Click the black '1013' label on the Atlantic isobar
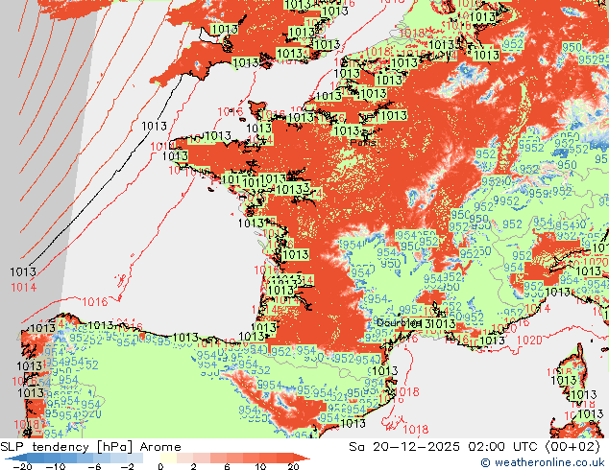This screenshot has width=609, height=470. point(155,126)
